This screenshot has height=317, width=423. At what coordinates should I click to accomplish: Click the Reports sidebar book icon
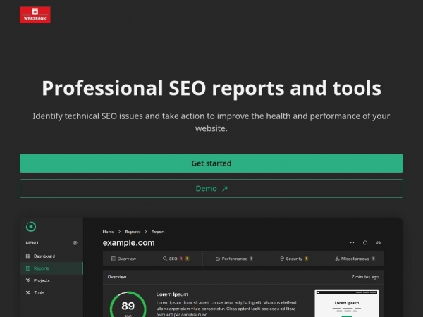tap(28, 268)
